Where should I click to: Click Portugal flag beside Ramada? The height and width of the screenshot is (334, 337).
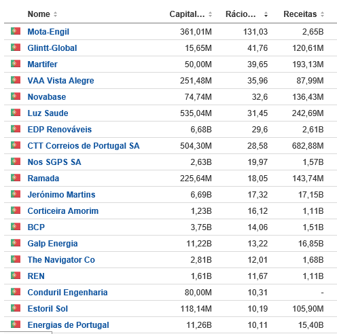tap(16, 178)
